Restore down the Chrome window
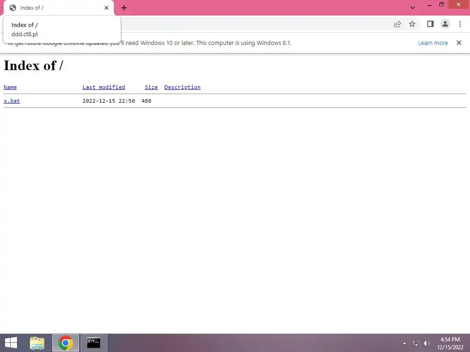Screen dimensions: 470x352 click(x=442, y=5)
